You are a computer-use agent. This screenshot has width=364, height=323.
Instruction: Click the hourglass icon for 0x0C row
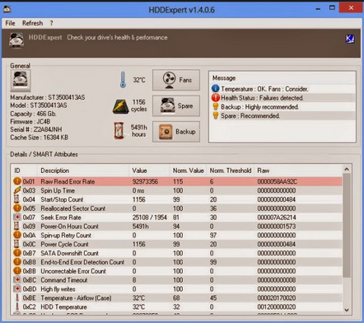tap(16, 244)
